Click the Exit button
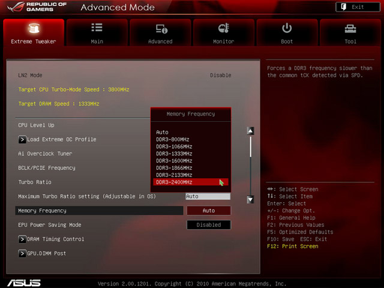The image size is (384, 288). 358,7
